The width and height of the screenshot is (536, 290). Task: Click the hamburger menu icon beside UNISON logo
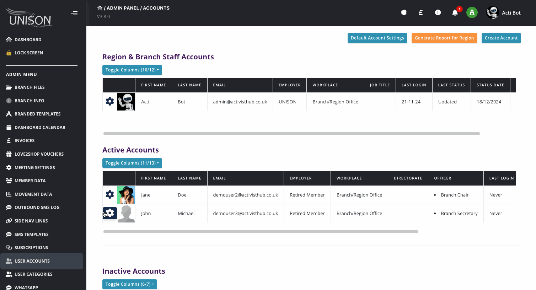pos(74,13)
